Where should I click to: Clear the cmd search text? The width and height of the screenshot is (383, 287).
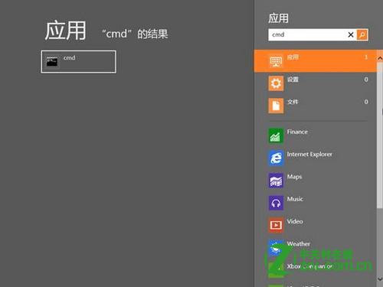tap(351, 34)
